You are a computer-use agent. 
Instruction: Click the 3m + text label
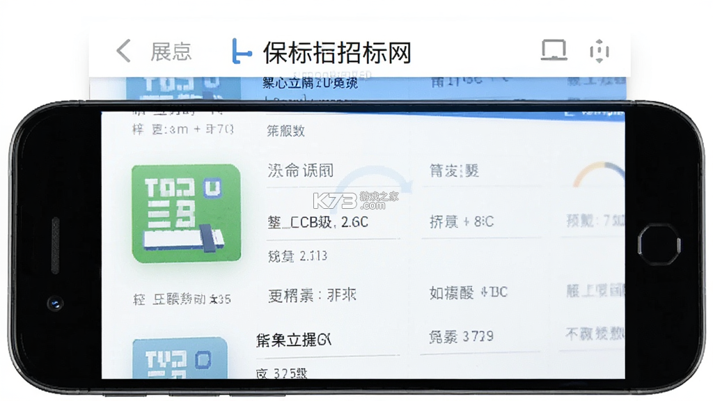tap(183, 129)
